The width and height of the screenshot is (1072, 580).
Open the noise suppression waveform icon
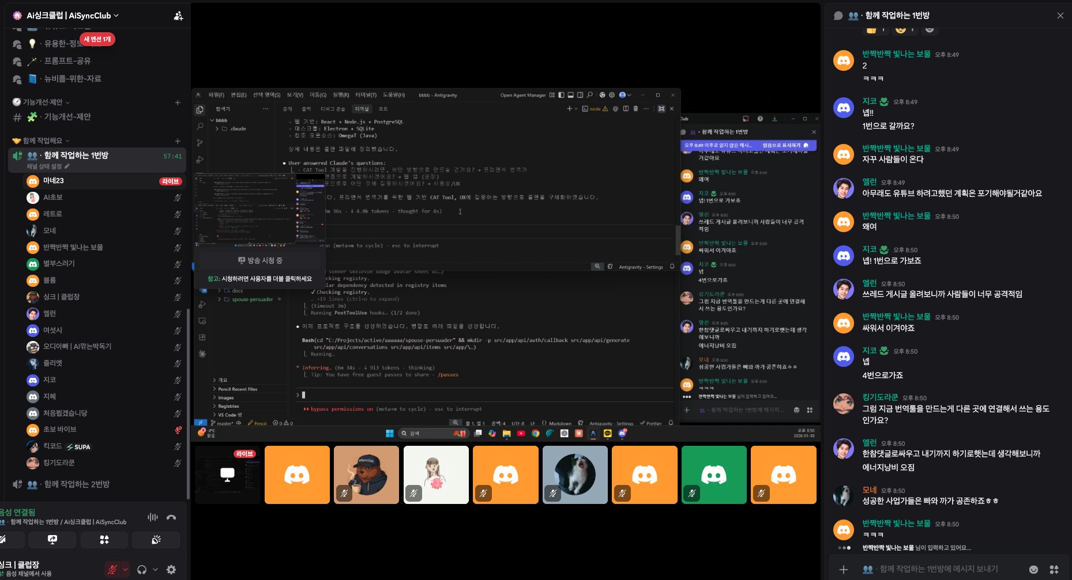tap(152, 517)
